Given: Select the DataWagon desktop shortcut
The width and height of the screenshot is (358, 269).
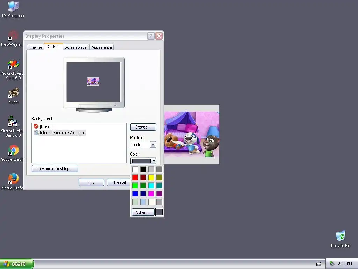Looking at the screenshot, I should [x=12, y=39].
